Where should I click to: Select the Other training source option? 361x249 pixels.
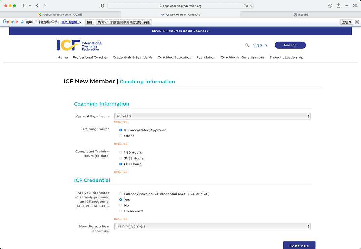pos(121,136)
